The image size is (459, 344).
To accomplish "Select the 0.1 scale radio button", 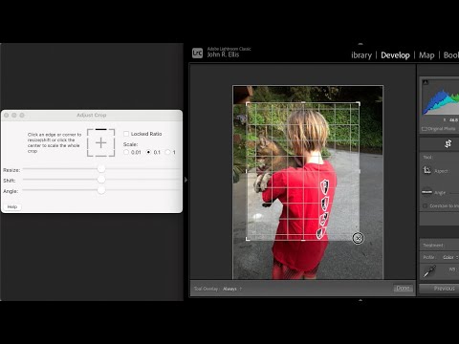I will (x=148, y=152).
